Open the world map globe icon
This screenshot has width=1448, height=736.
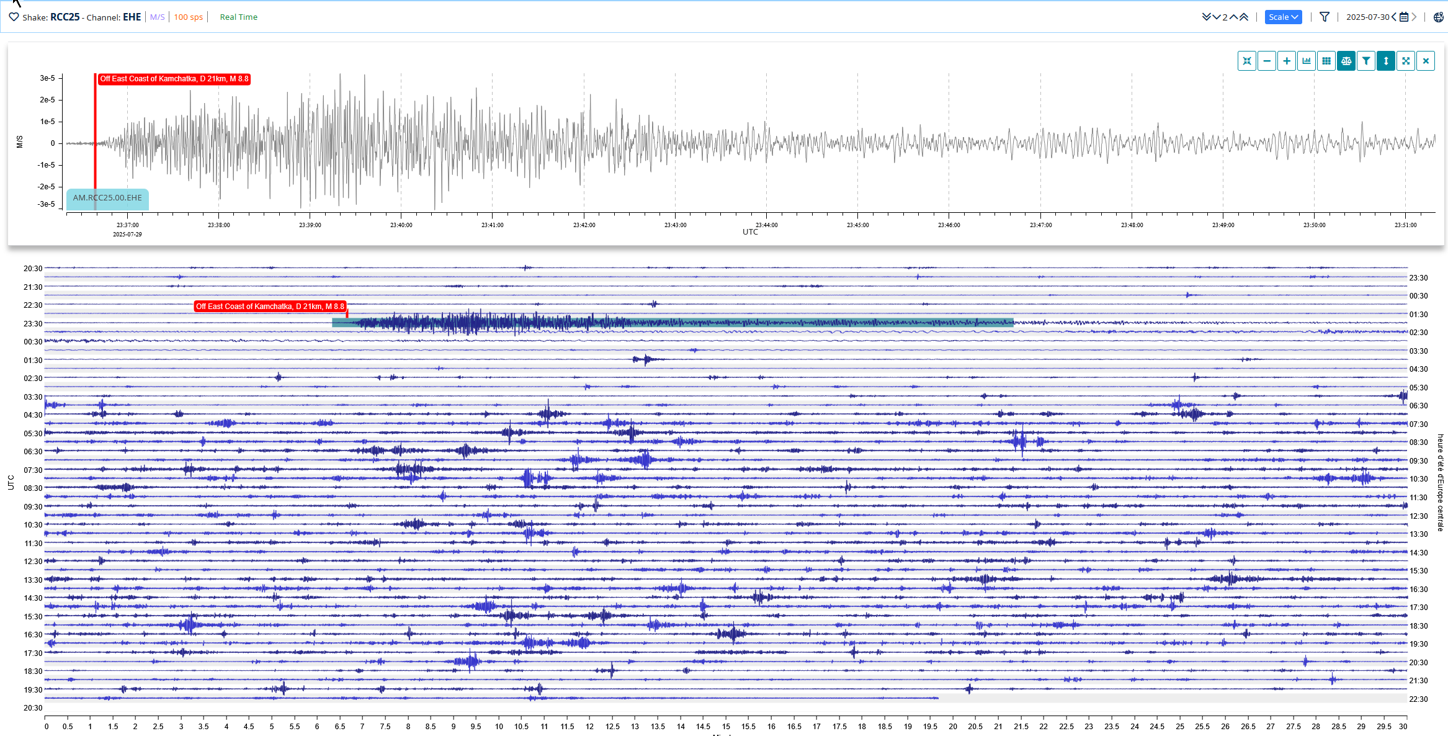(1438, 17)
